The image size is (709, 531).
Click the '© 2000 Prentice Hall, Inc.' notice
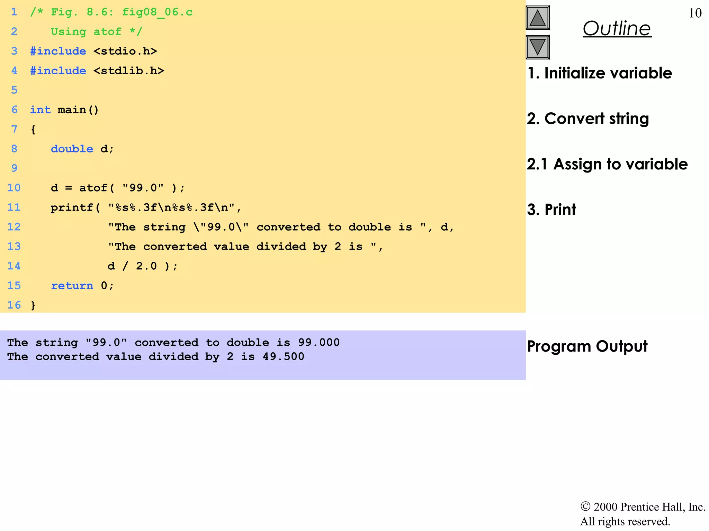[643, 507]
